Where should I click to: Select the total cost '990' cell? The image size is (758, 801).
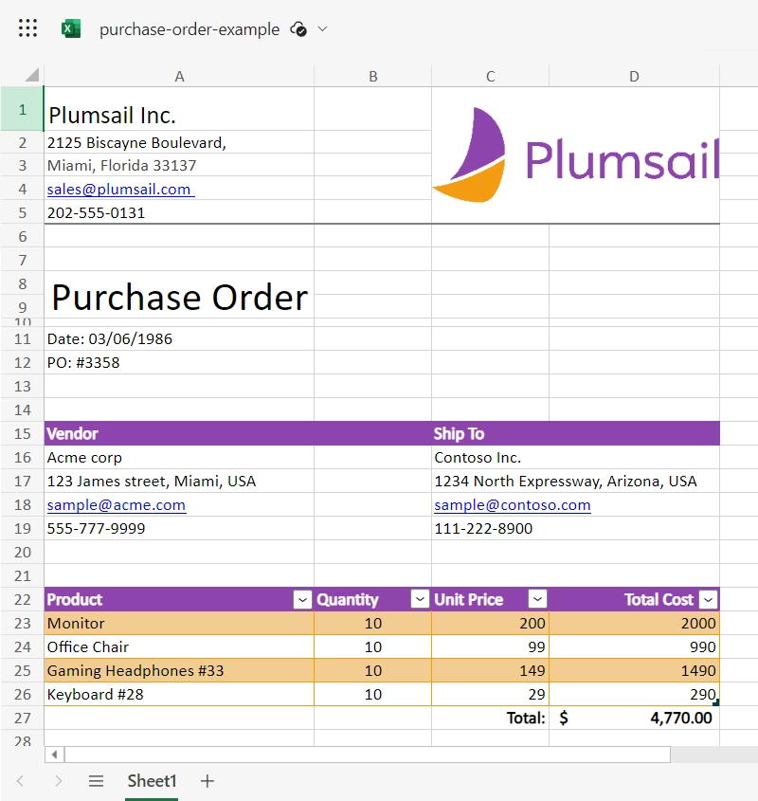(634, 646)
